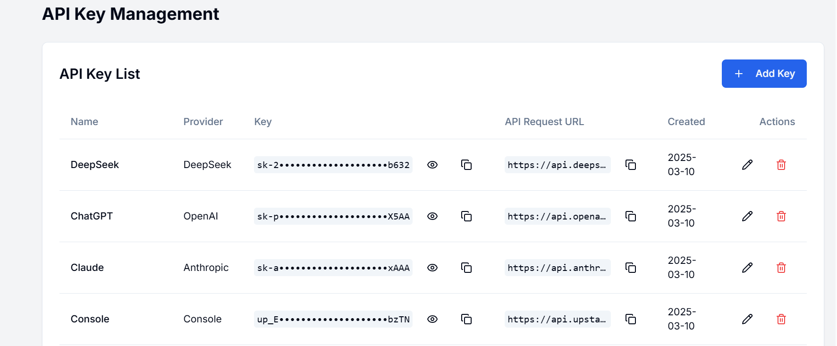Click the OpenAI provider cell

pyautogui.click(x=201, y=216)
